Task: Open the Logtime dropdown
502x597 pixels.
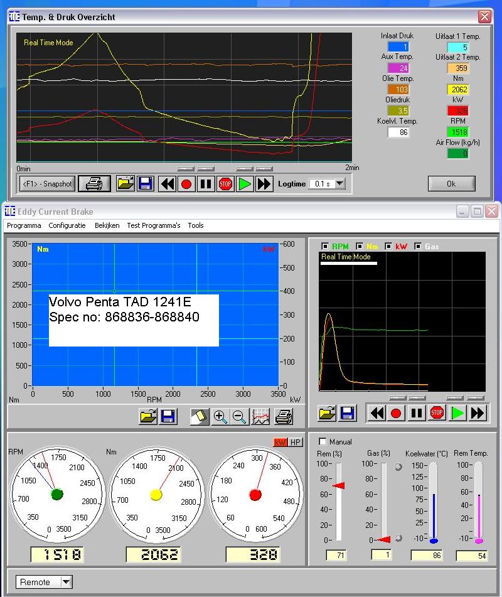Action: click(340, 184)
